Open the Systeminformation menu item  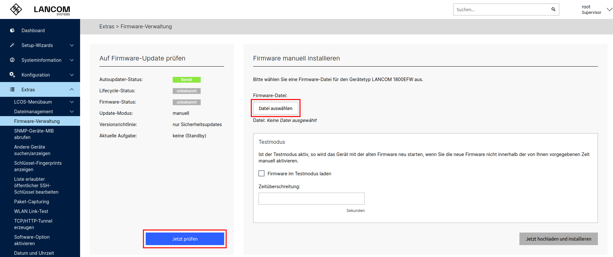[40, 60]
